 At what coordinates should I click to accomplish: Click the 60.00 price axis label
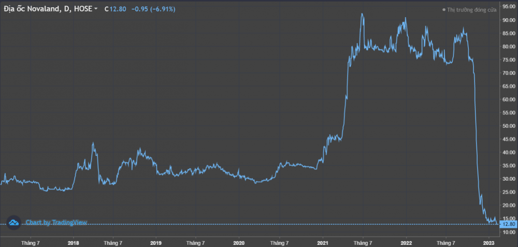point(509,99)
